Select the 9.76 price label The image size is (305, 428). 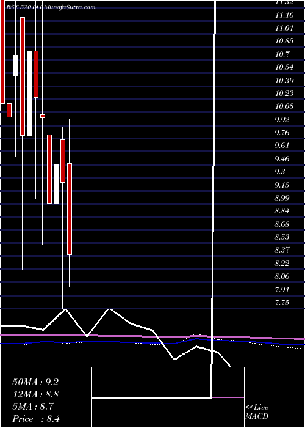pos(282,133)
